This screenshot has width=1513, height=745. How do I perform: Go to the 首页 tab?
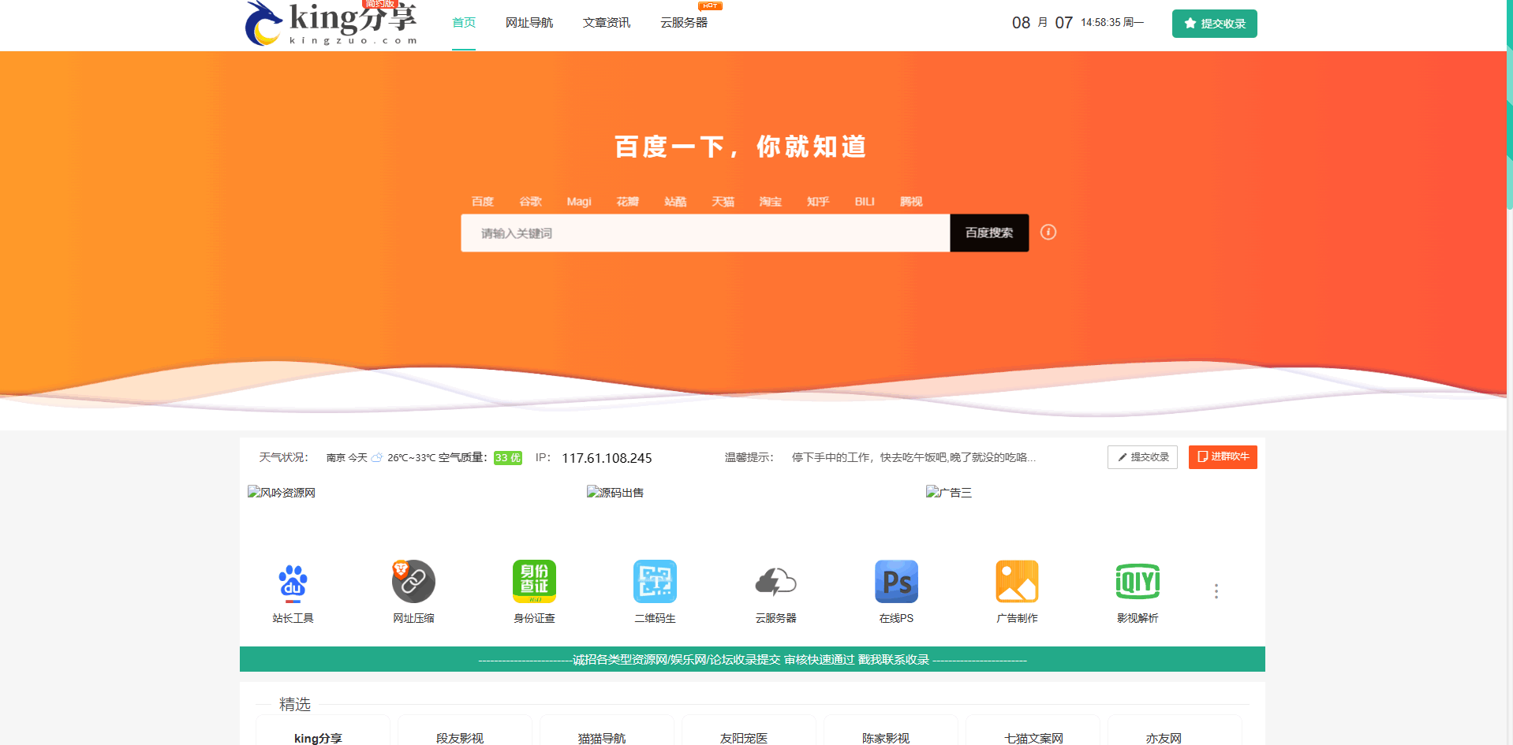point(464,23)
